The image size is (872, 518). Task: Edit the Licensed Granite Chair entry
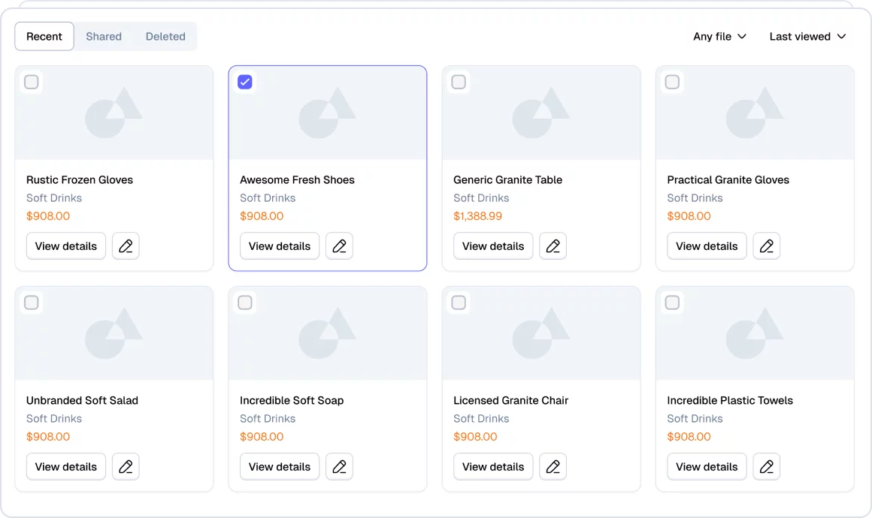click(553, 467)
